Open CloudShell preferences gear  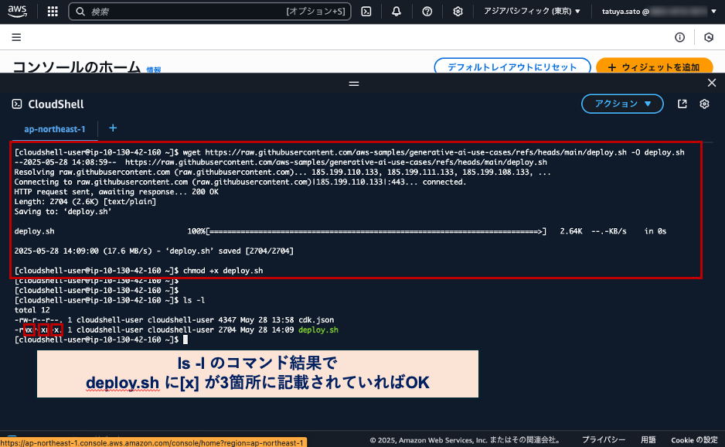coord(704,104)
